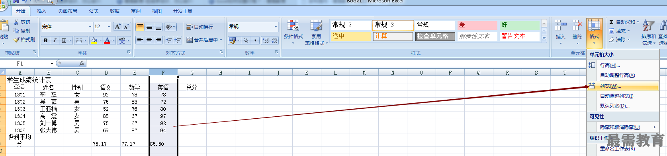Click the Copy (复制) button
The height and width of the screenshot is (156, 667).
22,31
